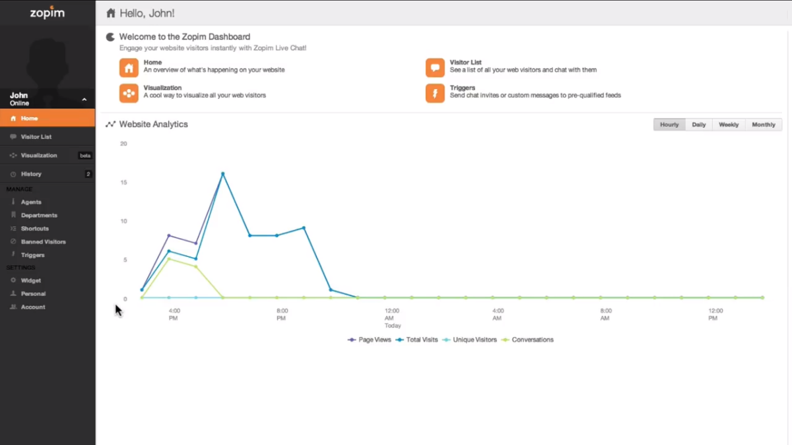Click the Personal user icon in the sidebar

[x=13, y=293]
